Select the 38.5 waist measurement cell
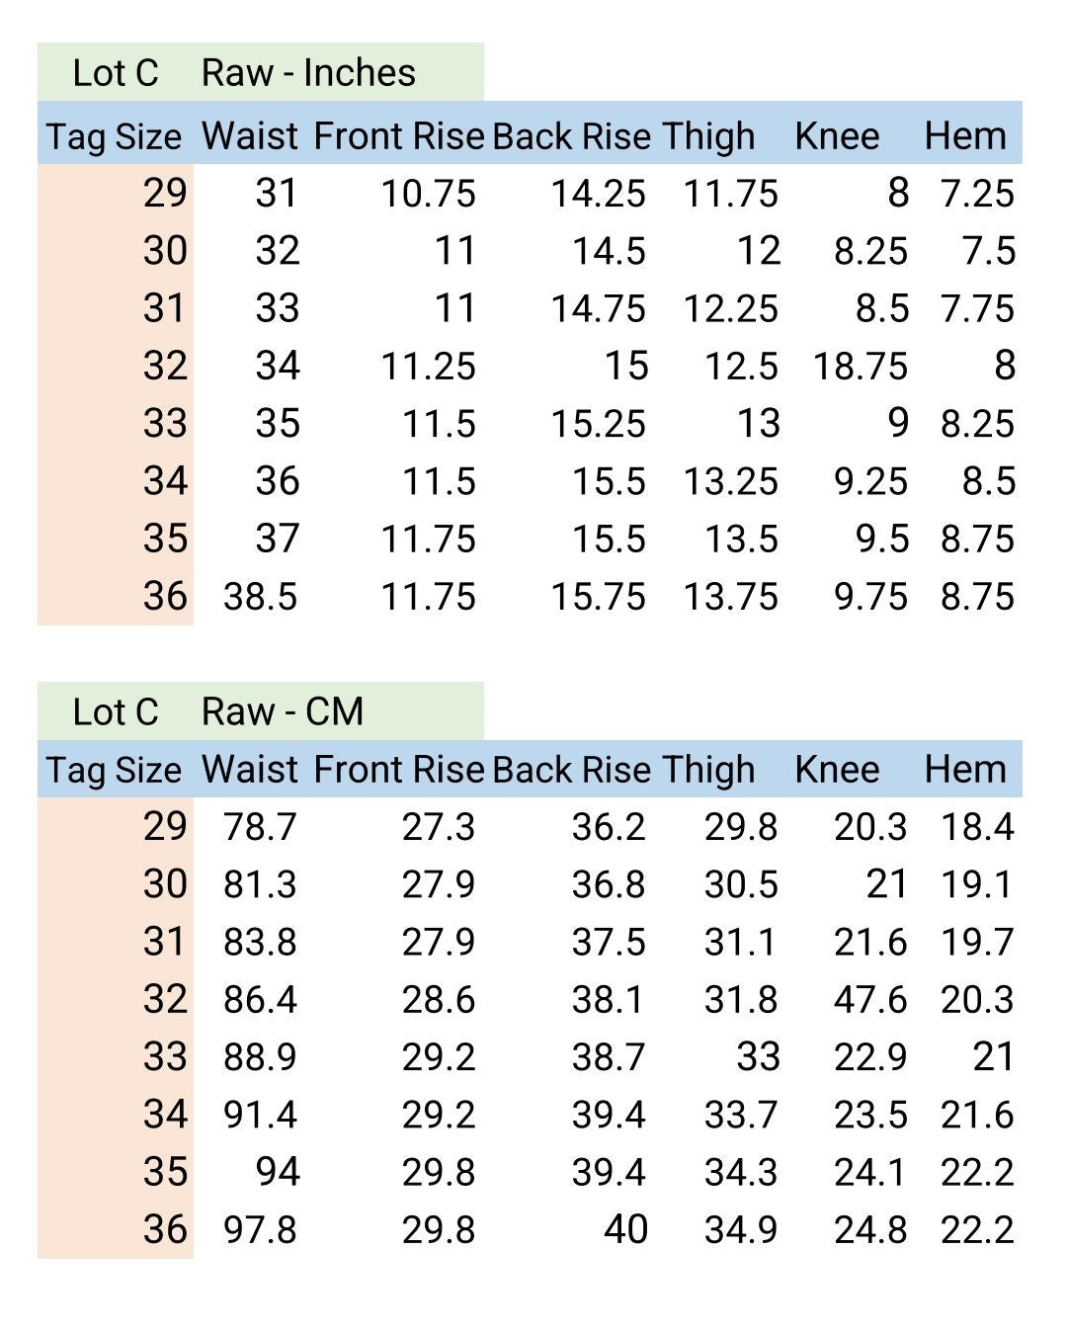 (260, 597)
